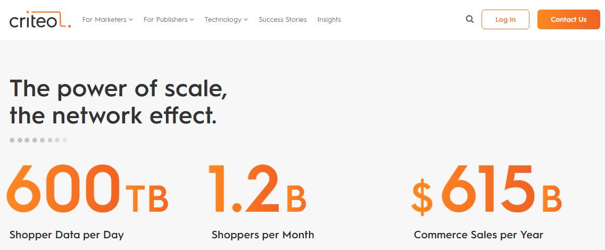Click the Criteo logo
The width and height of the screenshot is (605, 250).
coord(39,20)
